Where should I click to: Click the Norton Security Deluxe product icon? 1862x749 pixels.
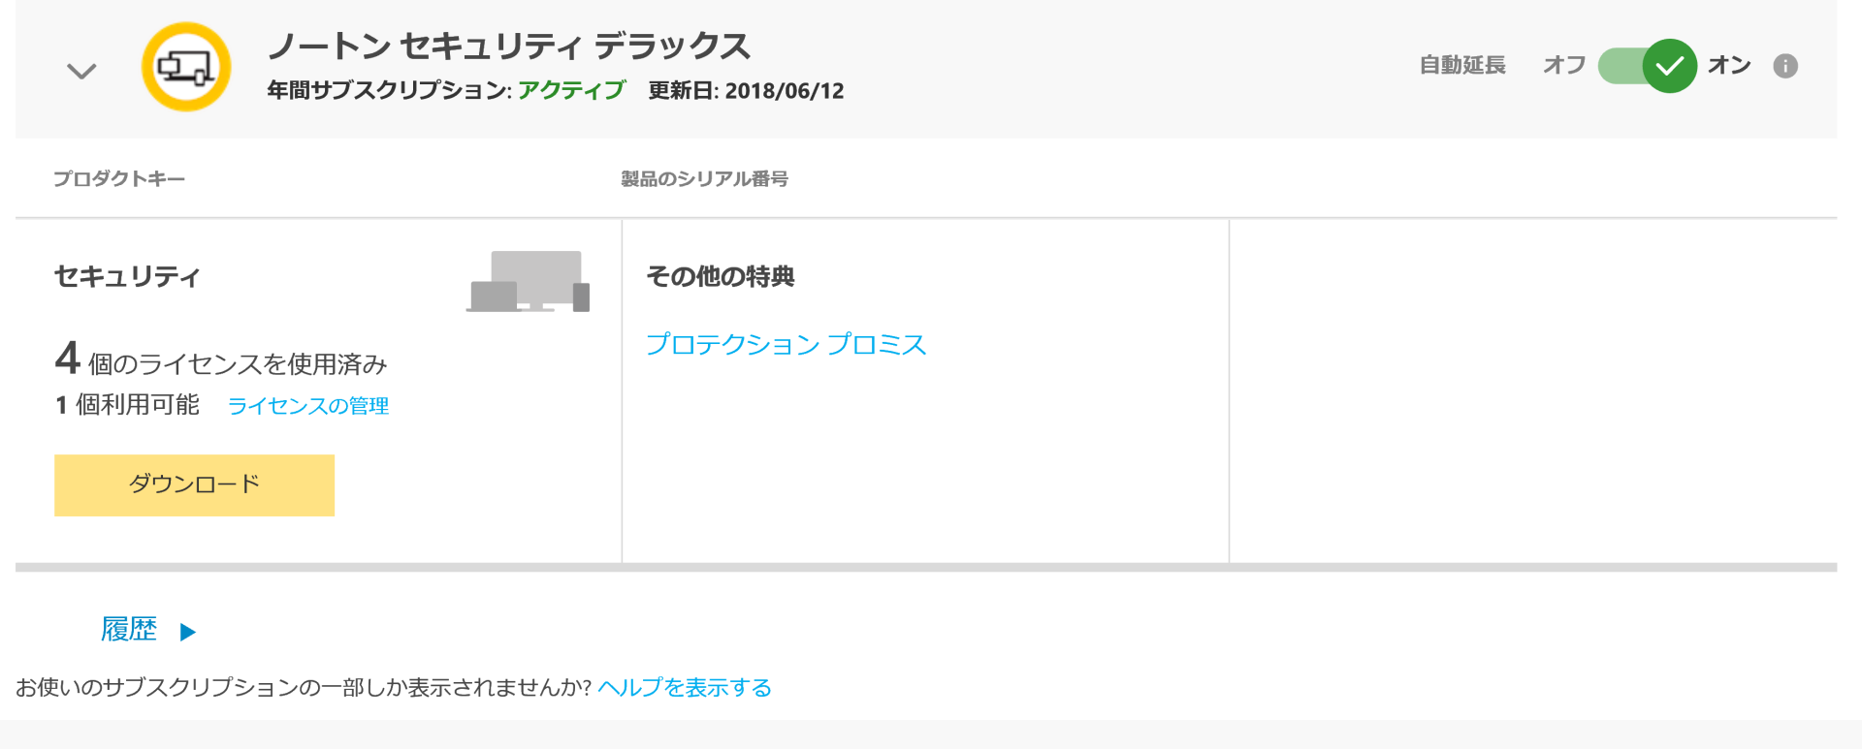tap(186, 67)
